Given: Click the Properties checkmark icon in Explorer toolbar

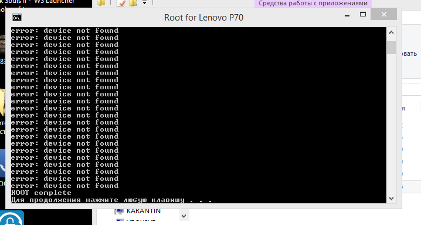Looking at the screenshot, I should tap(121, 3).
